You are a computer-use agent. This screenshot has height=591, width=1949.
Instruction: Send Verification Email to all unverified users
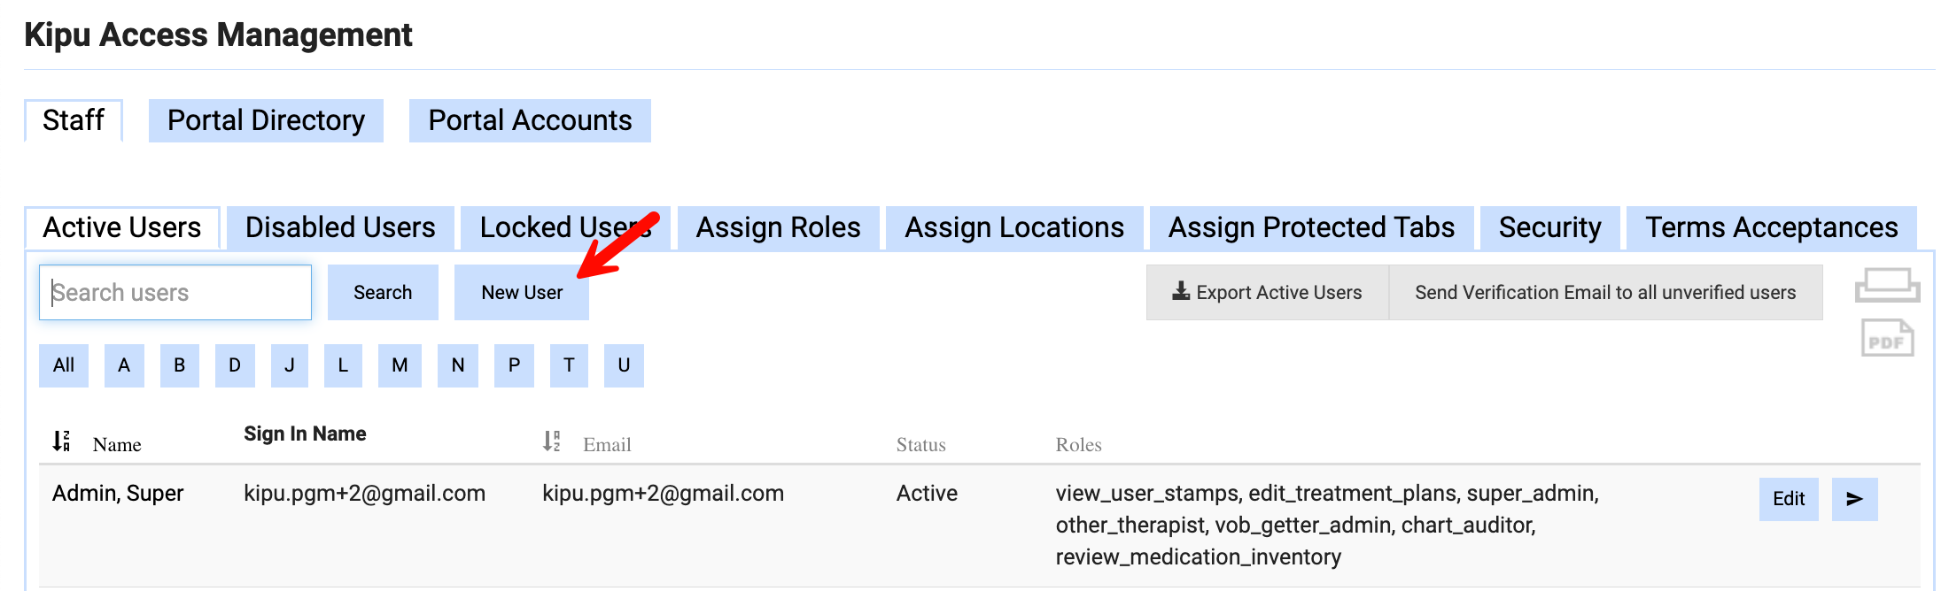click(1604, 293)
